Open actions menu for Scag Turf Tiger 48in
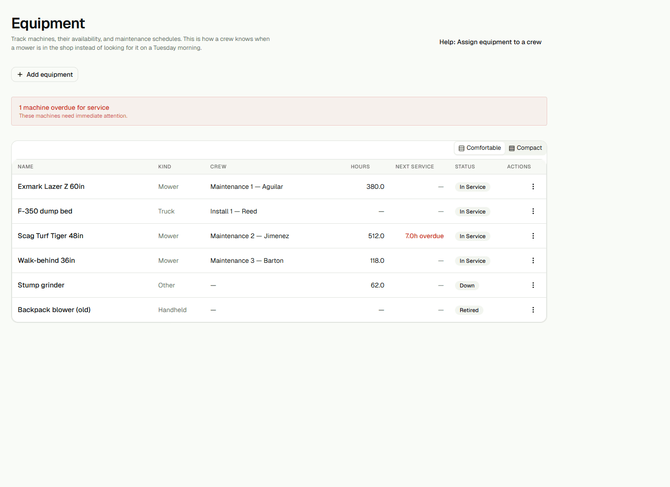This screenshot has width=670, height=487. coord(533,236)
